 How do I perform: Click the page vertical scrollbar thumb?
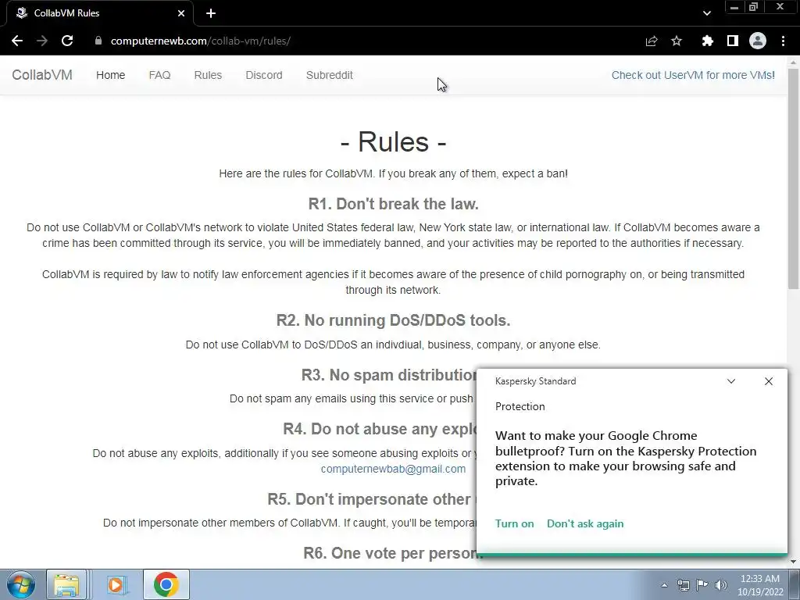pyautogui.click(x=794, y=179)
